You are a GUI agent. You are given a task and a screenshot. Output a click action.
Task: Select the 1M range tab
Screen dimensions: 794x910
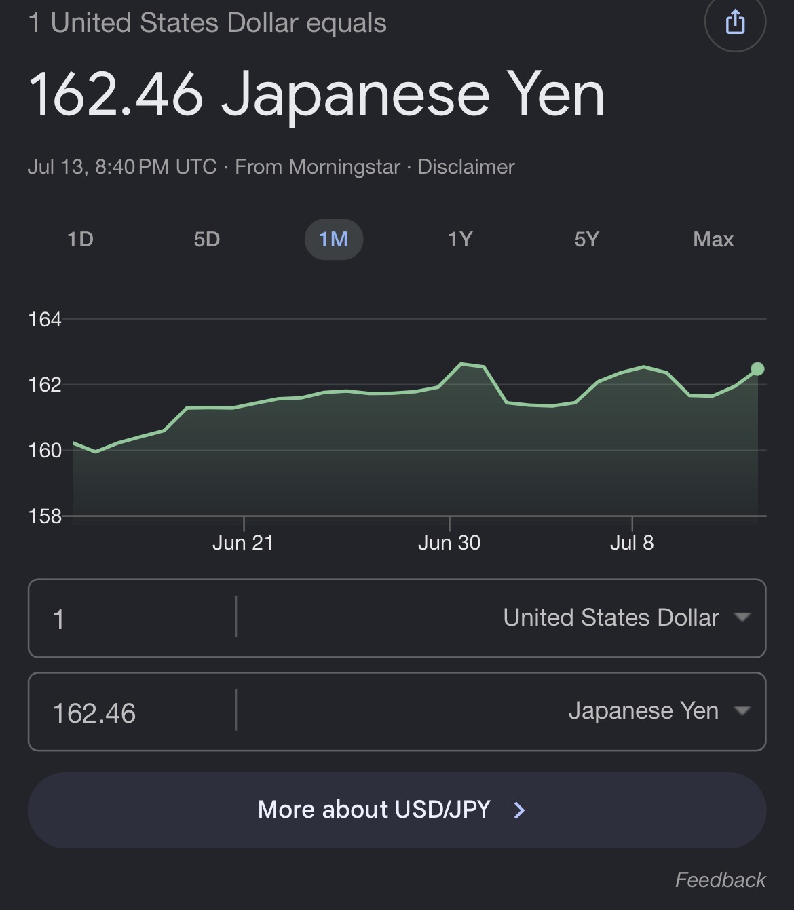pyautogui.click(x=334, y=240)
